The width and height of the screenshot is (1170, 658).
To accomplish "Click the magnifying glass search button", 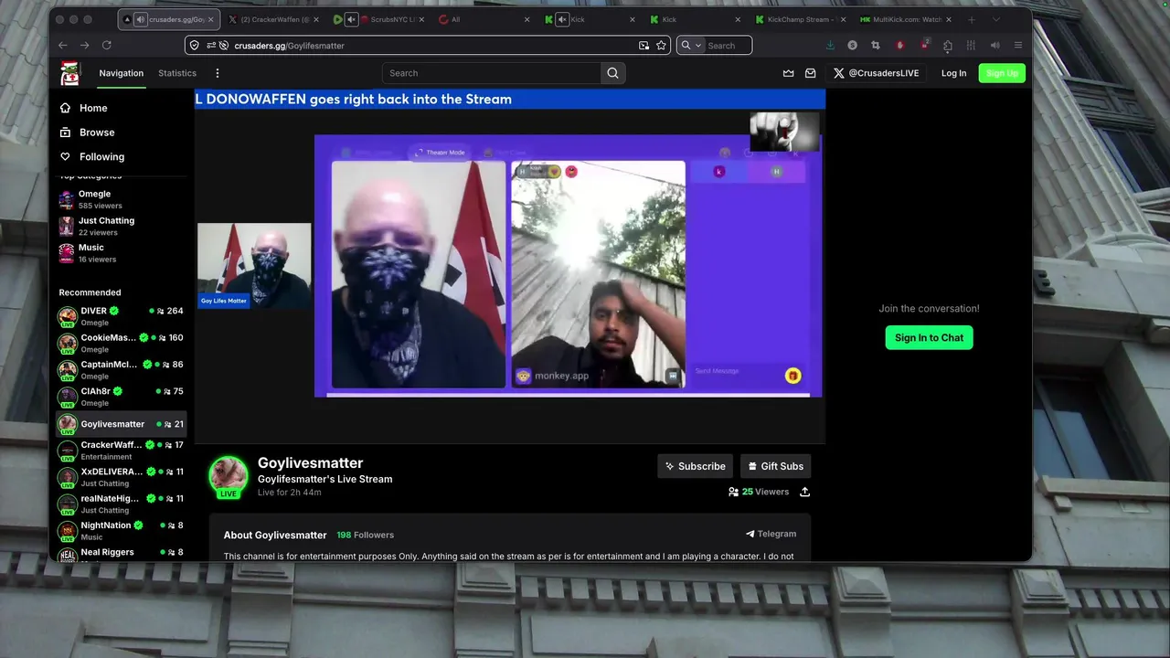I will [x=613, y=73].
